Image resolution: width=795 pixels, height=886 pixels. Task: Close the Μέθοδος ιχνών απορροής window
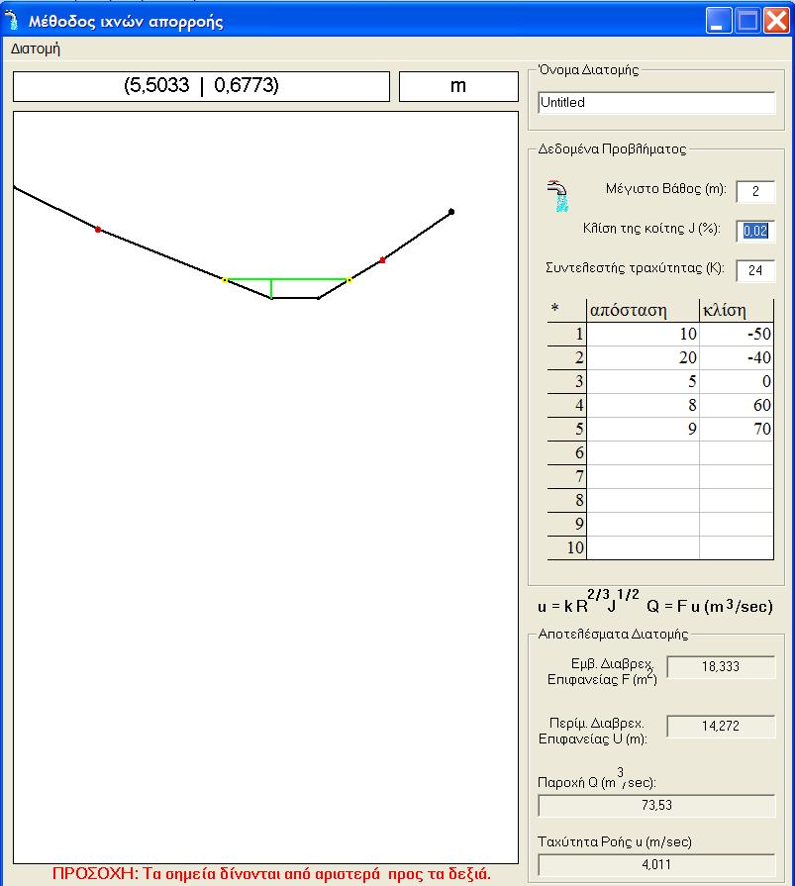click(776, 21)
